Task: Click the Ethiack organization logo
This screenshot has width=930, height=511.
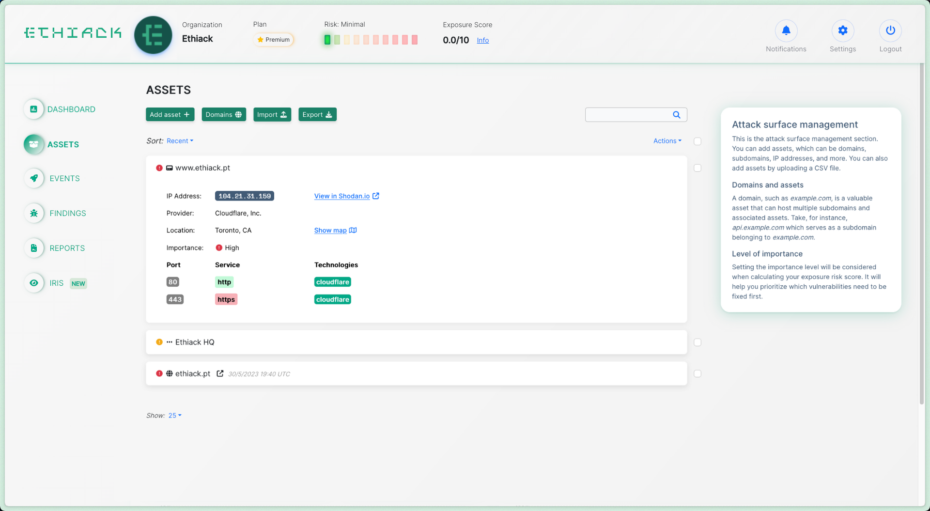Action: point(153,35)
